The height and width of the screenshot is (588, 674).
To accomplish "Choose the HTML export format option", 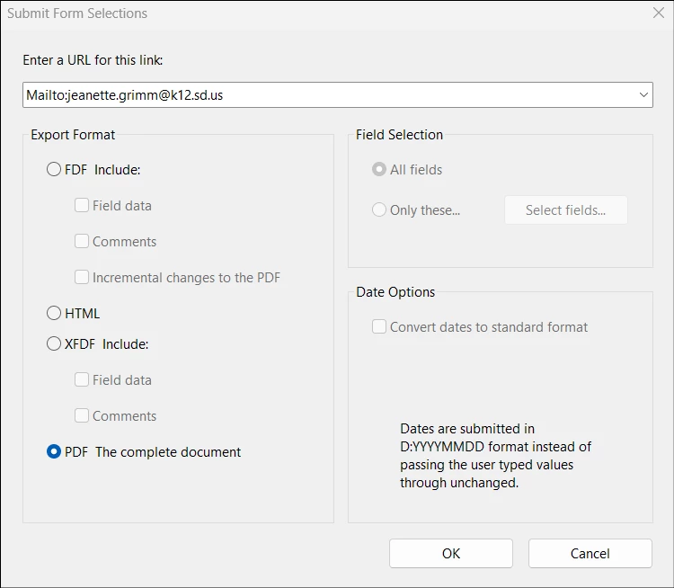I will click(54, 313).
